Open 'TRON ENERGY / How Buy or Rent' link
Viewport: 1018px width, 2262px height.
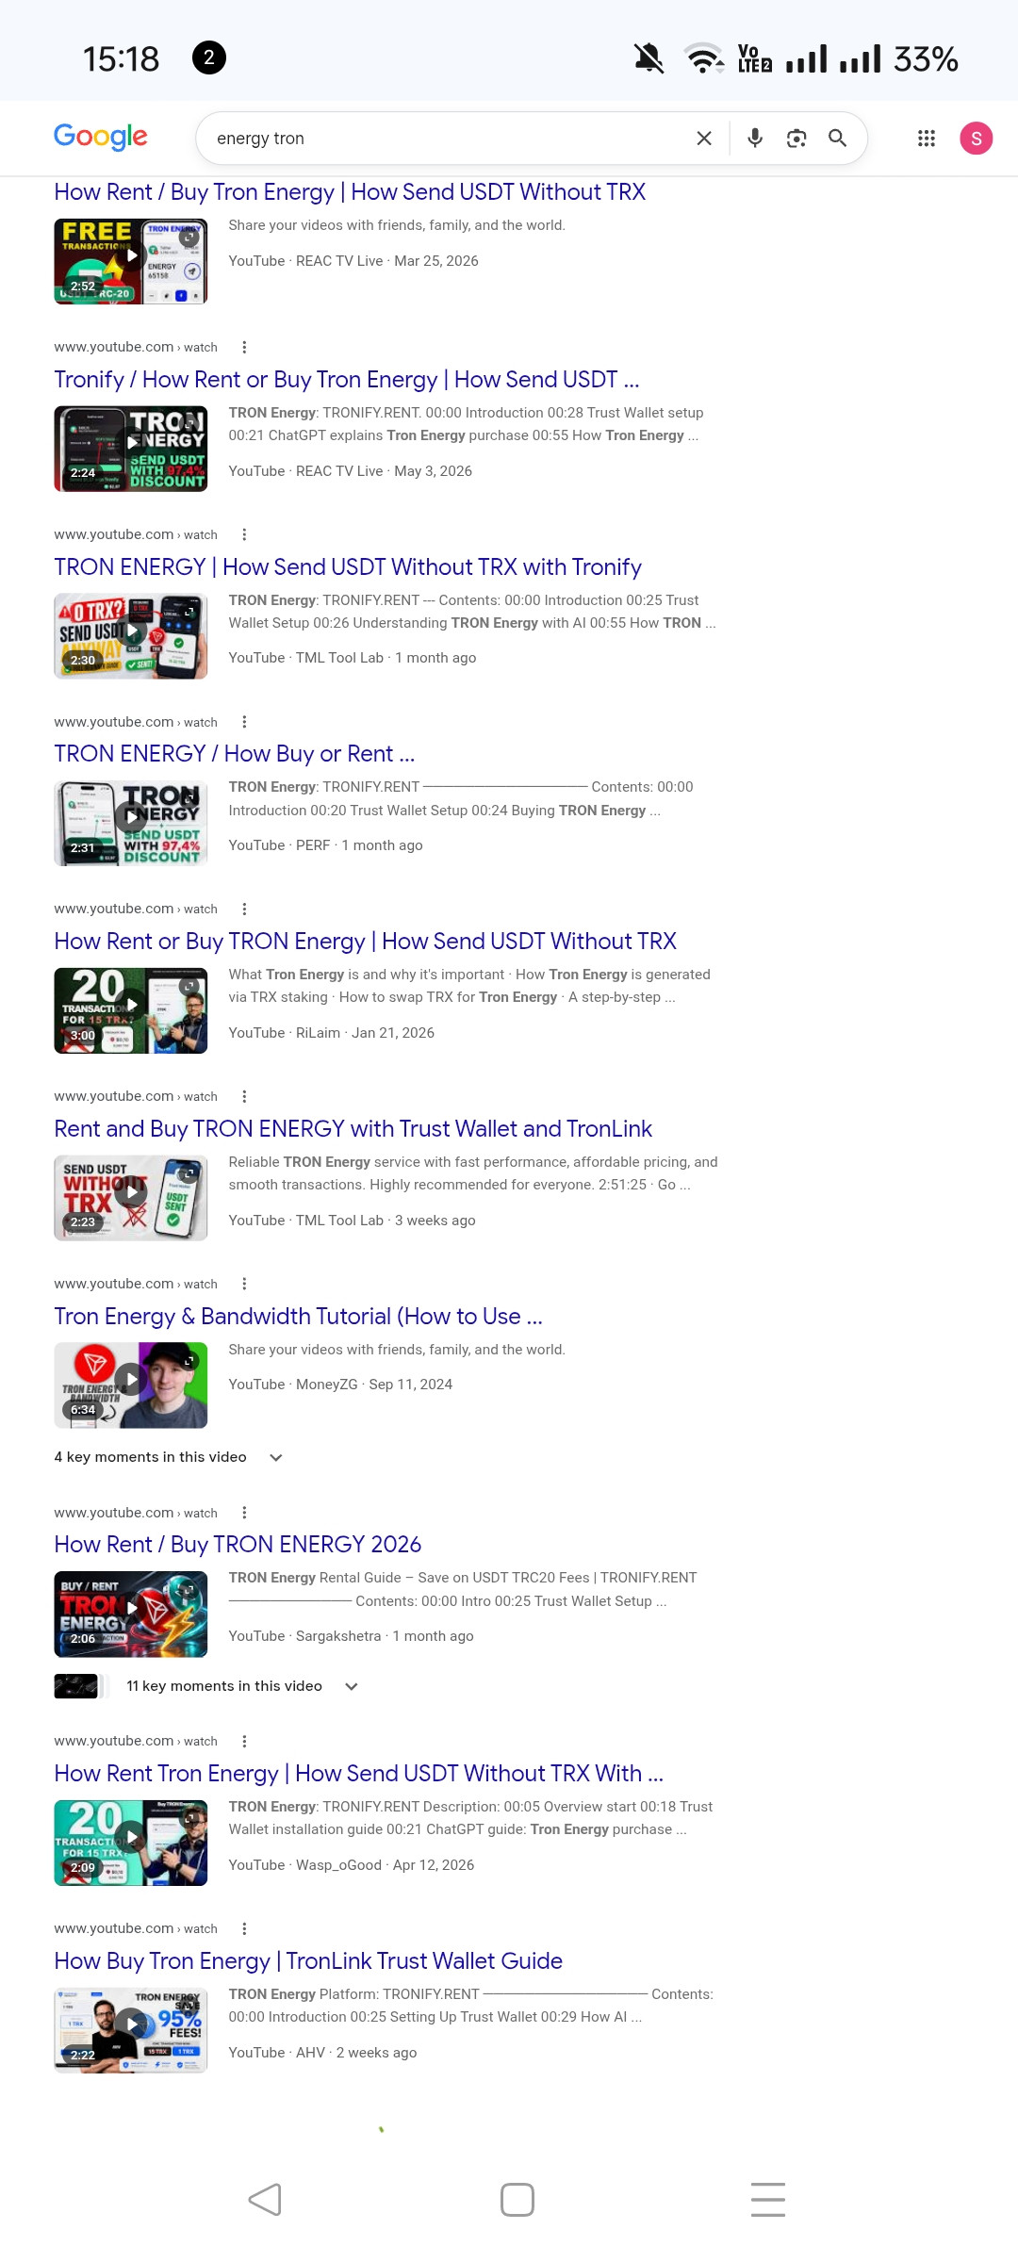(235, 754)
